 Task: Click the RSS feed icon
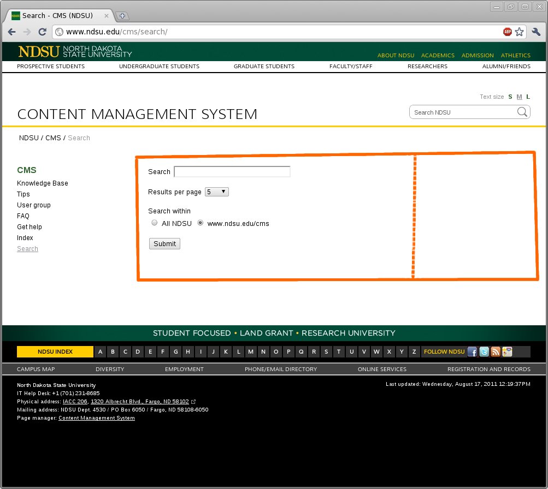496,352
